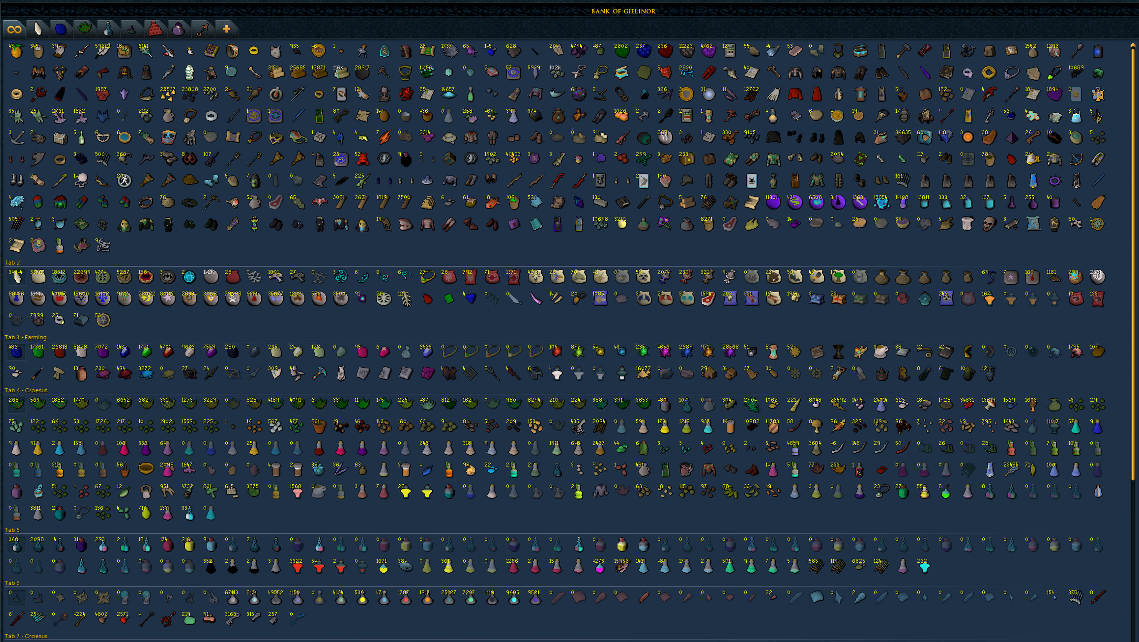Select the logs stack of 12871

[x=319, y=73]
